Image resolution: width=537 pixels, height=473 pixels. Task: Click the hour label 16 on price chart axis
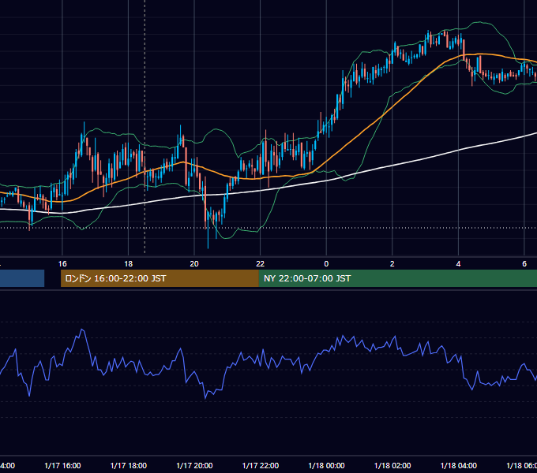coord(62,264)
